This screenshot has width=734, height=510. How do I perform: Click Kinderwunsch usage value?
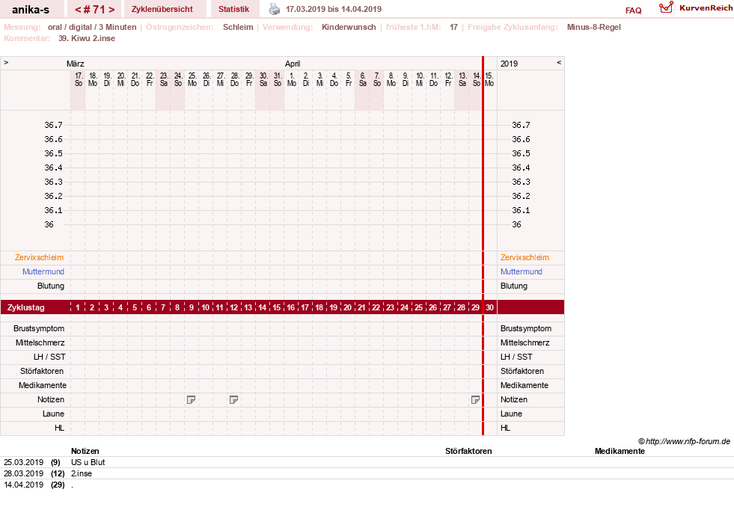[349, 27]
